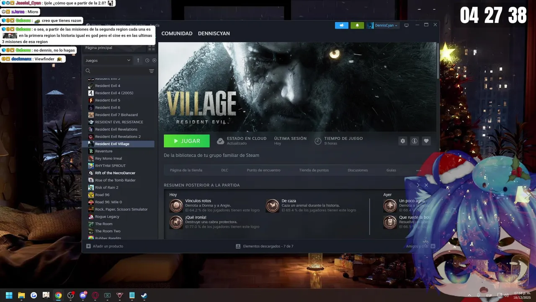Open the Steam announcements megaphone button
This screenshot has height=302, width=536.
point(342,25)
